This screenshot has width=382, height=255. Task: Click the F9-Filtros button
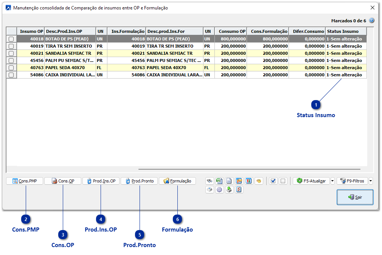tap(352, 181)
